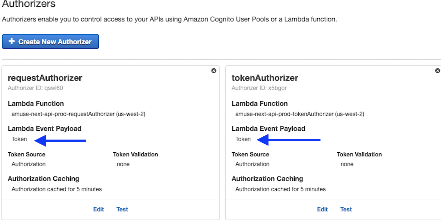This screenshot has width=441, height=220.
Task: Open the amuse-next-api-prod-requestAuthorizer Lambda function
Action: click(x=79, y=114)
